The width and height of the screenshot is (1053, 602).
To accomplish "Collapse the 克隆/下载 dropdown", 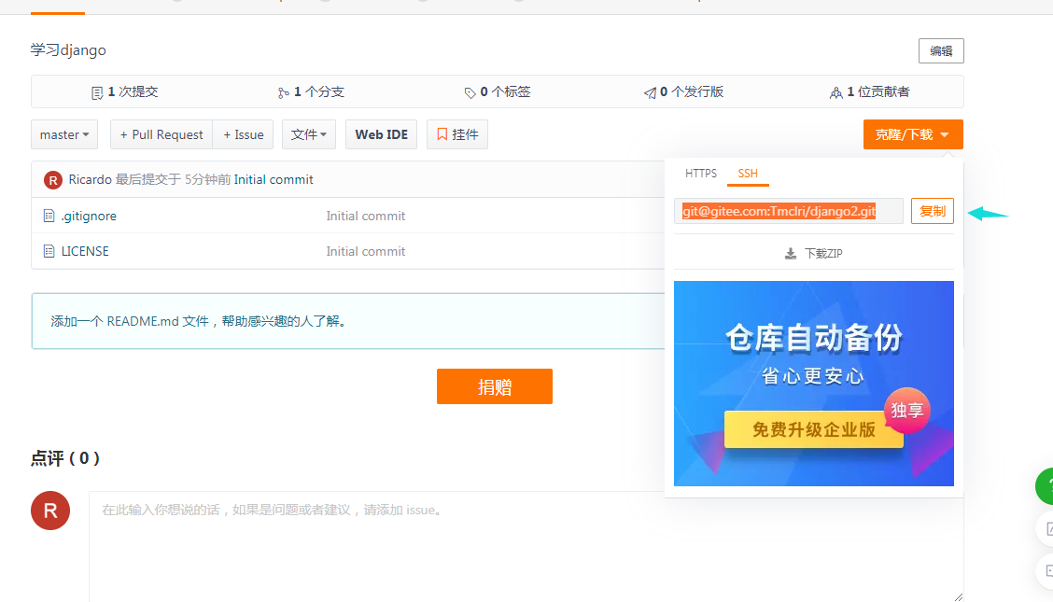I will 913,134.
